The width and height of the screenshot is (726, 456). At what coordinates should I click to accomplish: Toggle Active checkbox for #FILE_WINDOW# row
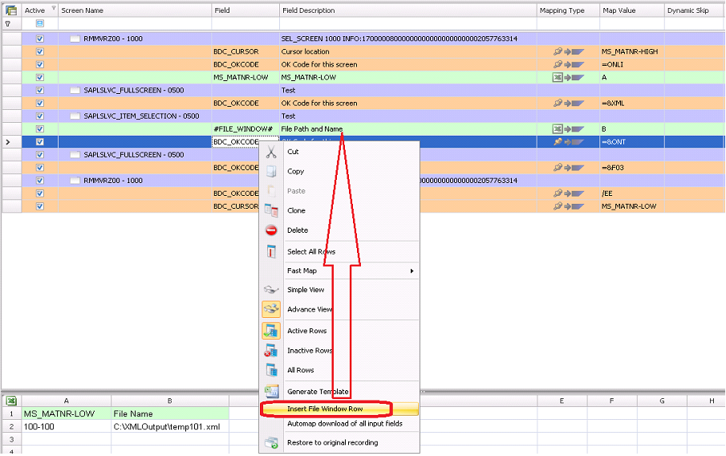(40, 129)
